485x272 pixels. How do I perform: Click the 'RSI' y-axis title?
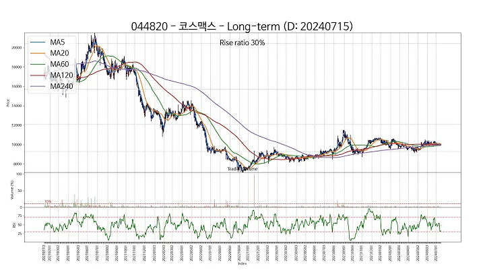[x=14, y=226]
